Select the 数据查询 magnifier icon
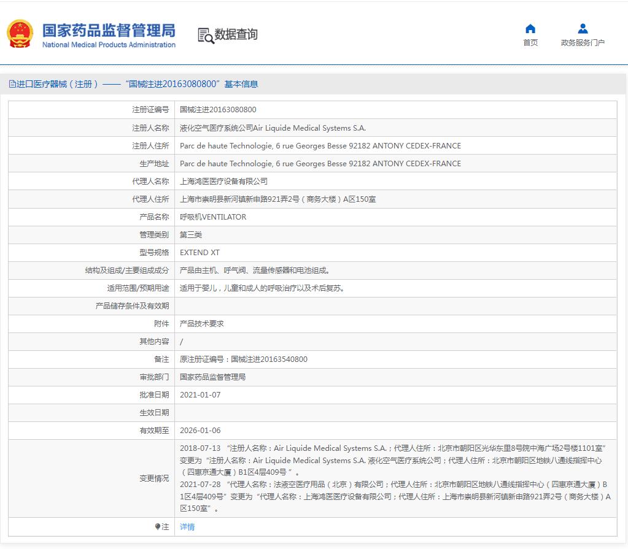628x549 pixels. click(x=205, y=35)
